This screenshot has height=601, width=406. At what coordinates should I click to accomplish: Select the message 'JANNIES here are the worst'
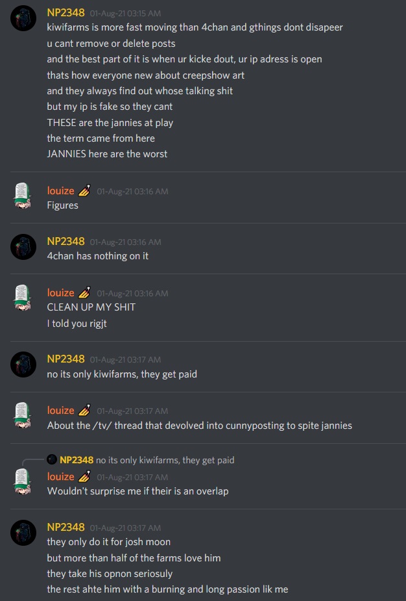coord(107,154)
